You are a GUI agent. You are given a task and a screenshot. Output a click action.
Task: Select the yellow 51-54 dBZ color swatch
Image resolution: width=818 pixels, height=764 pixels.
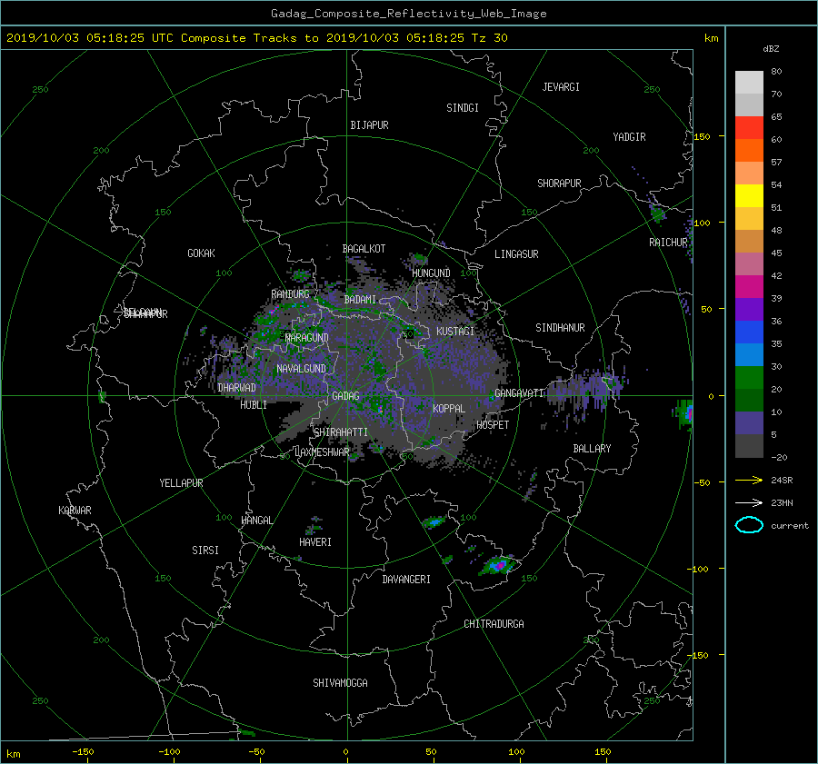click(749, 196)
